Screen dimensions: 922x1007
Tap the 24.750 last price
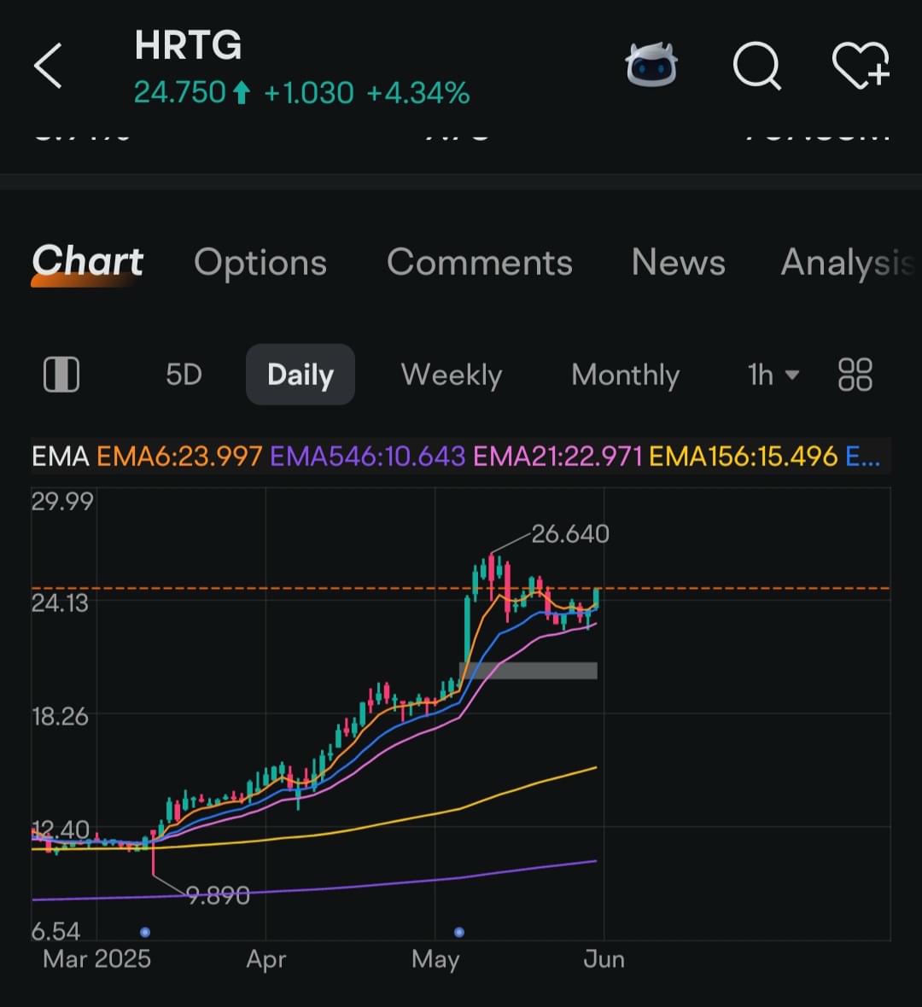tap(180, 92)
